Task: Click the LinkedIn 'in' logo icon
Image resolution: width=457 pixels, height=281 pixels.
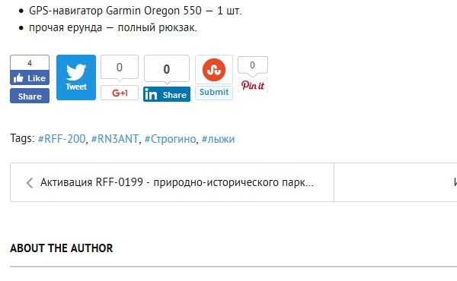Action: coord(151,94)
